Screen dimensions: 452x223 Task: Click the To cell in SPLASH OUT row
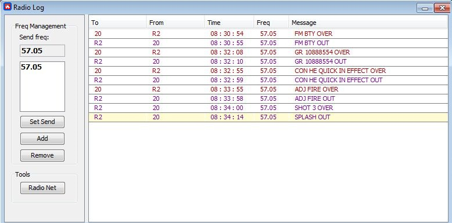click(98, 117)
